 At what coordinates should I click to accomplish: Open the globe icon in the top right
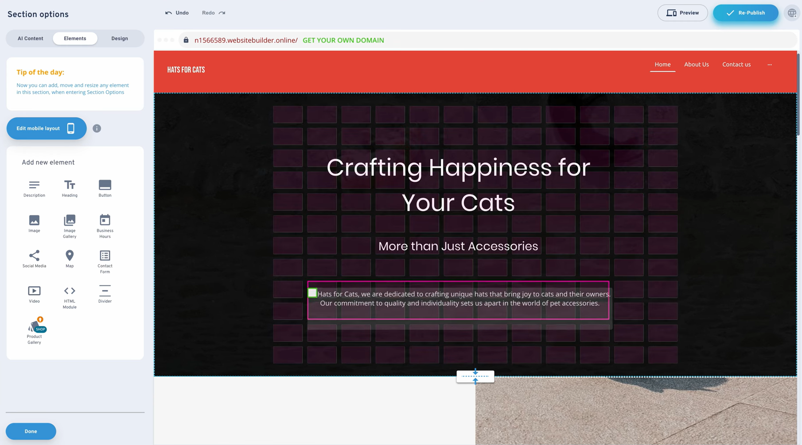(x=792, y=13)
